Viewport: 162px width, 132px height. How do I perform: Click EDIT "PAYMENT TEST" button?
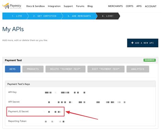[x=106, y=69]
